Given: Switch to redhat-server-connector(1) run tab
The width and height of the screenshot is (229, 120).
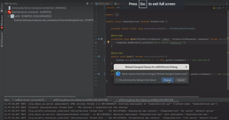Looking at the screenshot, I should pos(29,100).
